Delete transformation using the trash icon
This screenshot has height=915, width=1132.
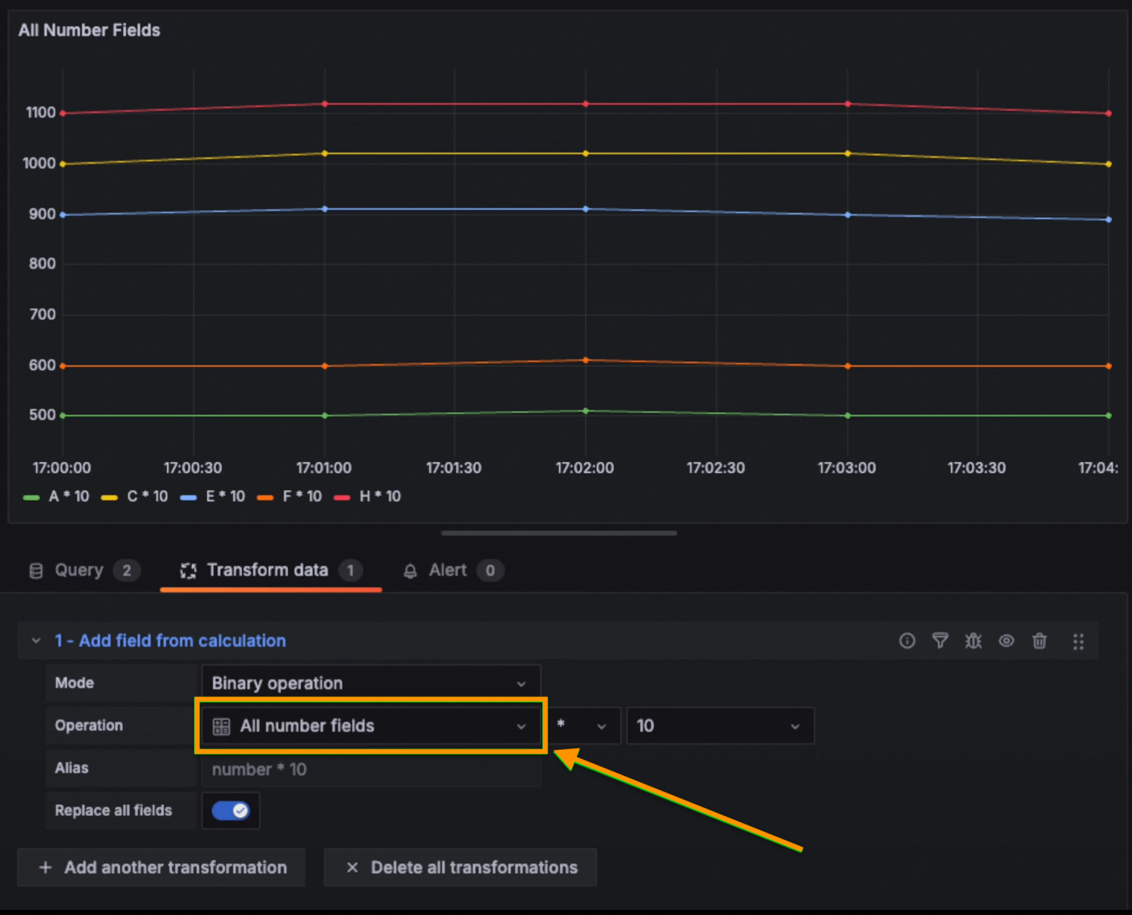click(1040, 641)
